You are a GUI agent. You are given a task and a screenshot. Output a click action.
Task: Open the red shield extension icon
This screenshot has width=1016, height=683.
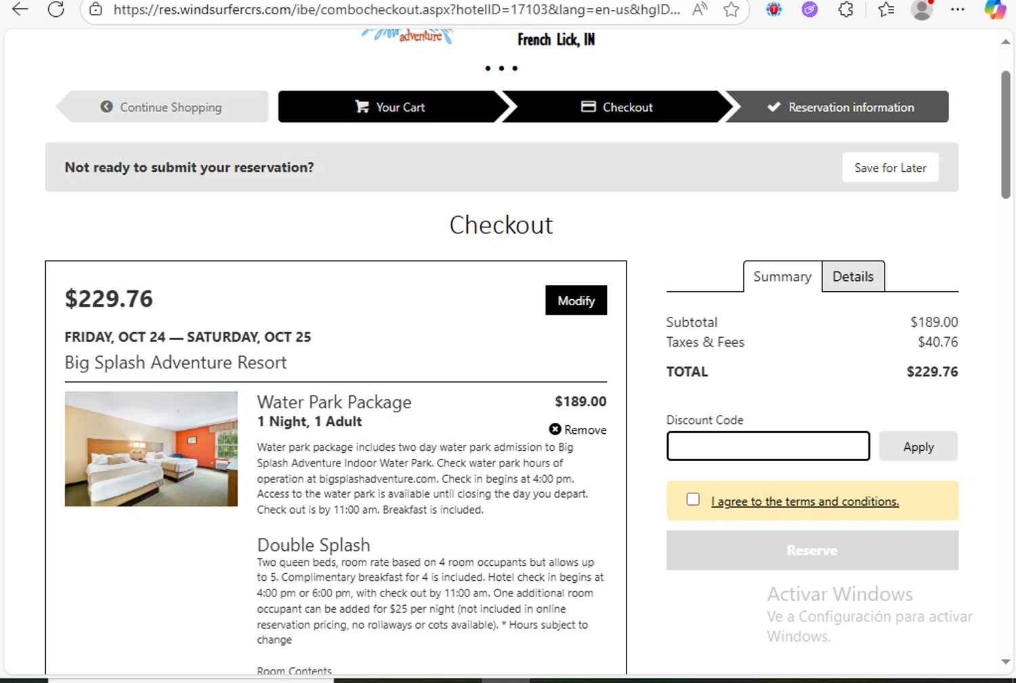(774, 9)
